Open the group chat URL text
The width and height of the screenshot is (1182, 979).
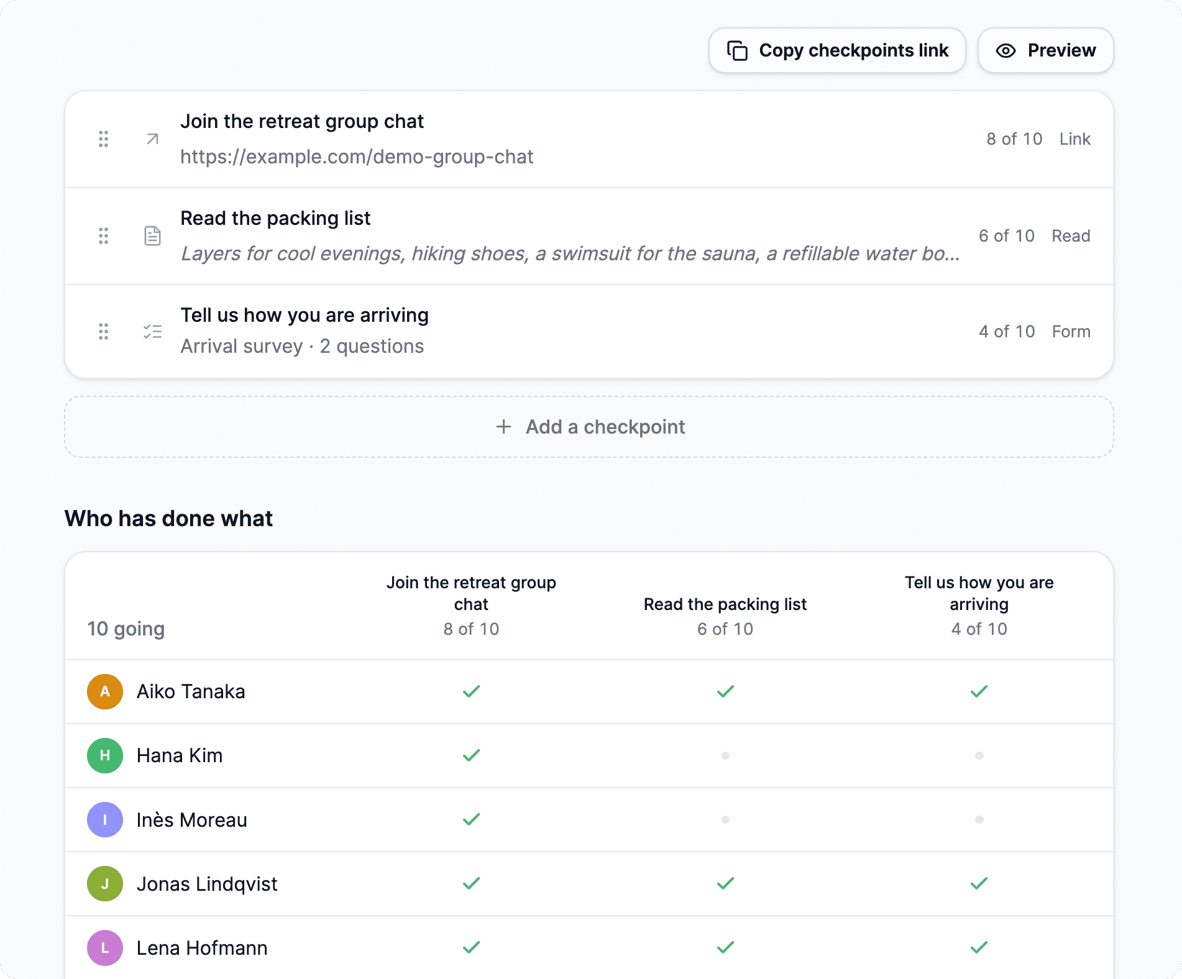tap(357, 157)
